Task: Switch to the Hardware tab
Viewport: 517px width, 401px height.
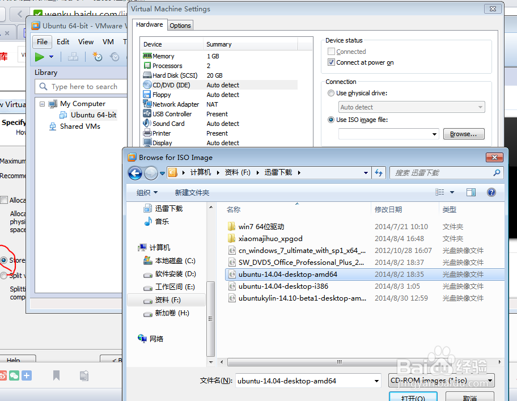Action: tap(149, 24)
